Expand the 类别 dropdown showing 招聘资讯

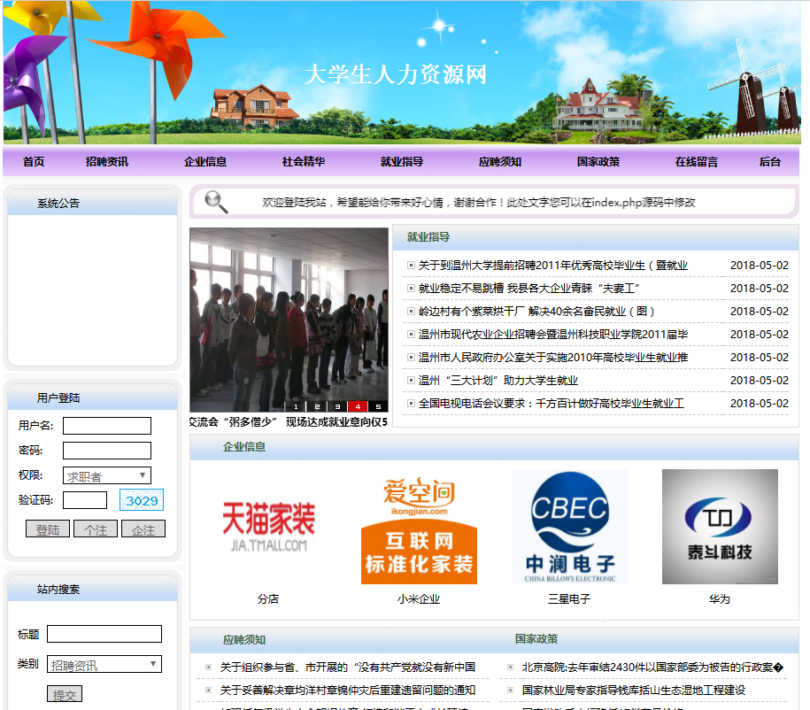[104, 664]
